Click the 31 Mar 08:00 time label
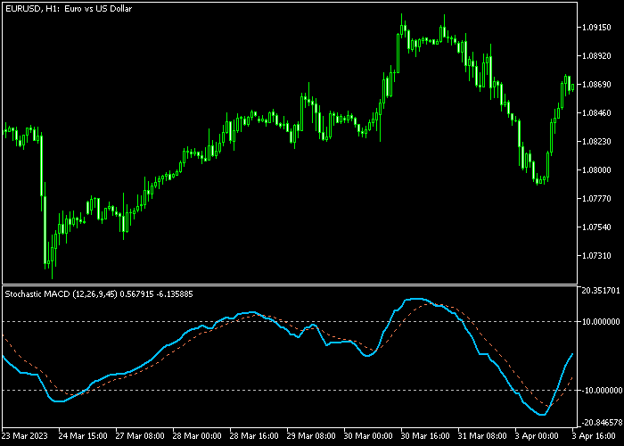 click(x=482, y=435)
